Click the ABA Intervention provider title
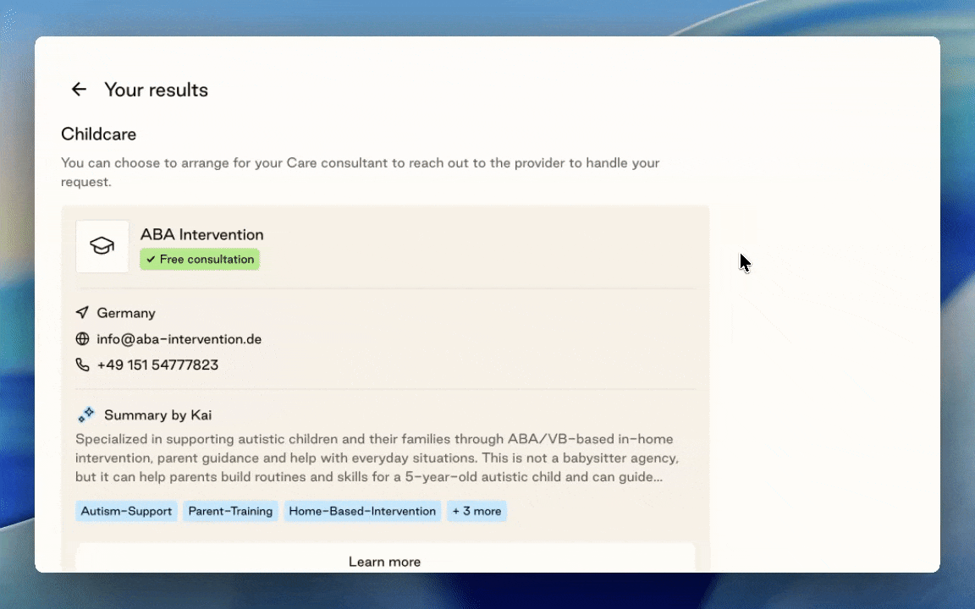Viewport: 975px width, 609px height. tap(202, 234)
